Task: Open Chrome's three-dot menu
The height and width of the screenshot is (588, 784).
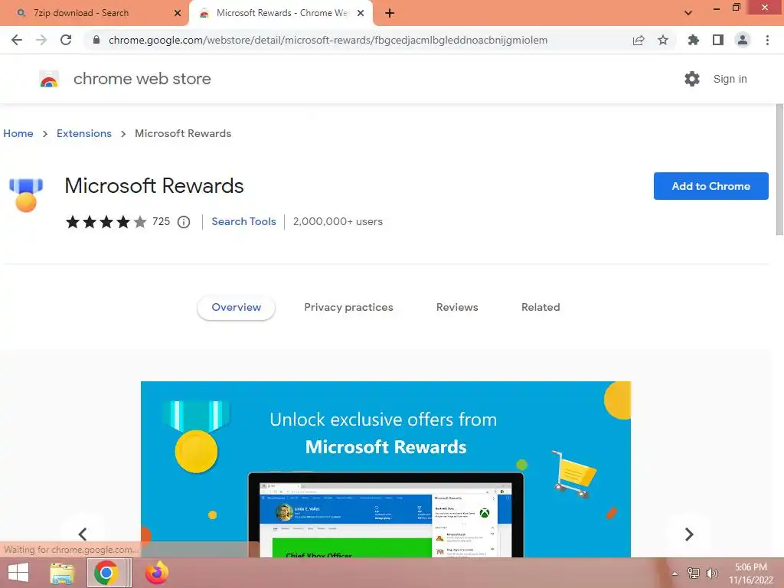Action: tap(767, 40)
